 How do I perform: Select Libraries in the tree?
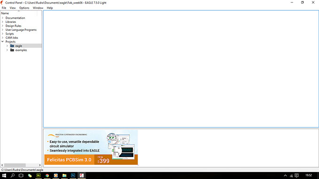11,22
